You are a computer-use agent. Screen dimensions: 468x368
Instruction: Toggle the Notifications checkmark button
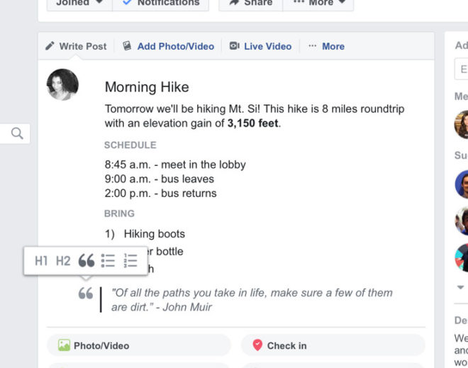[x=161, y=3]
